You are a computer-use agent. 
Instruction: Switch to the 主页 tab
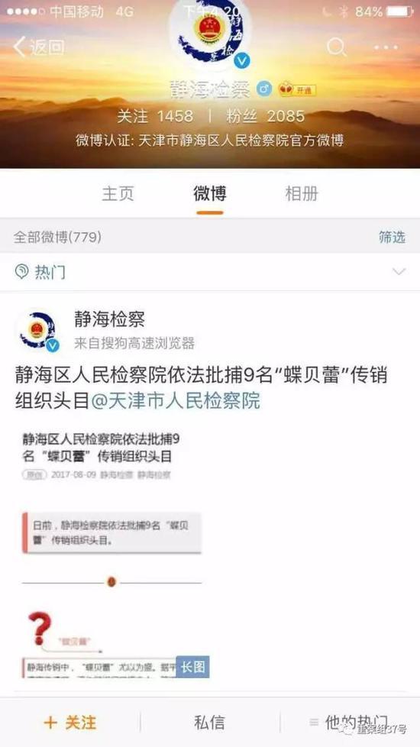click(x=118, y=194)
